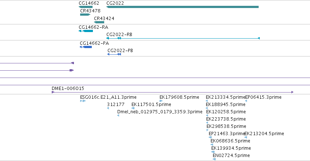This screenshot has height=161, width=310.
Task: Click the CR43424 label
Action: click(104, 18)
